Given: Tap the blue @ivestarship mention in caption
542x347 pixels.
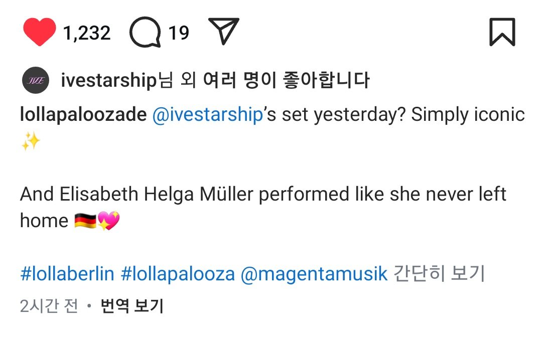Looking at the screenshot, I should point(207,115).
